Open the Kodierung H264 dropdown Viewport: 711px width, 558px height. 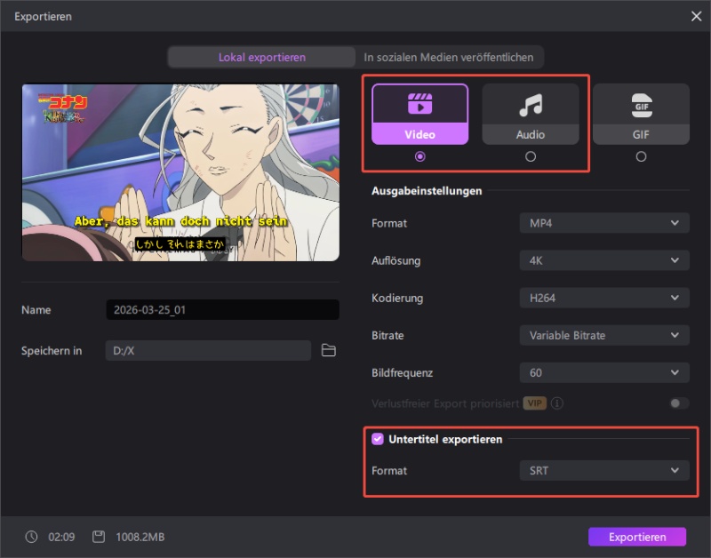click(604, 298)
